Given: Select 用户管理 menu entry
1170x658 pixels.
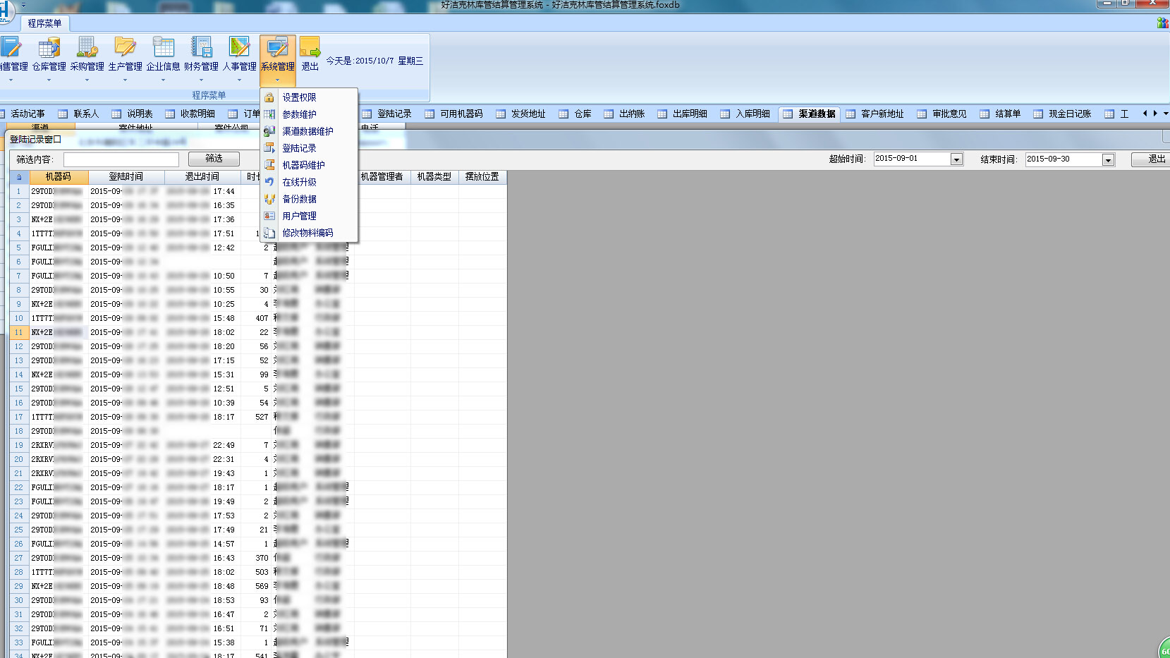Looking at the screenshot, I should click(299, 216).
